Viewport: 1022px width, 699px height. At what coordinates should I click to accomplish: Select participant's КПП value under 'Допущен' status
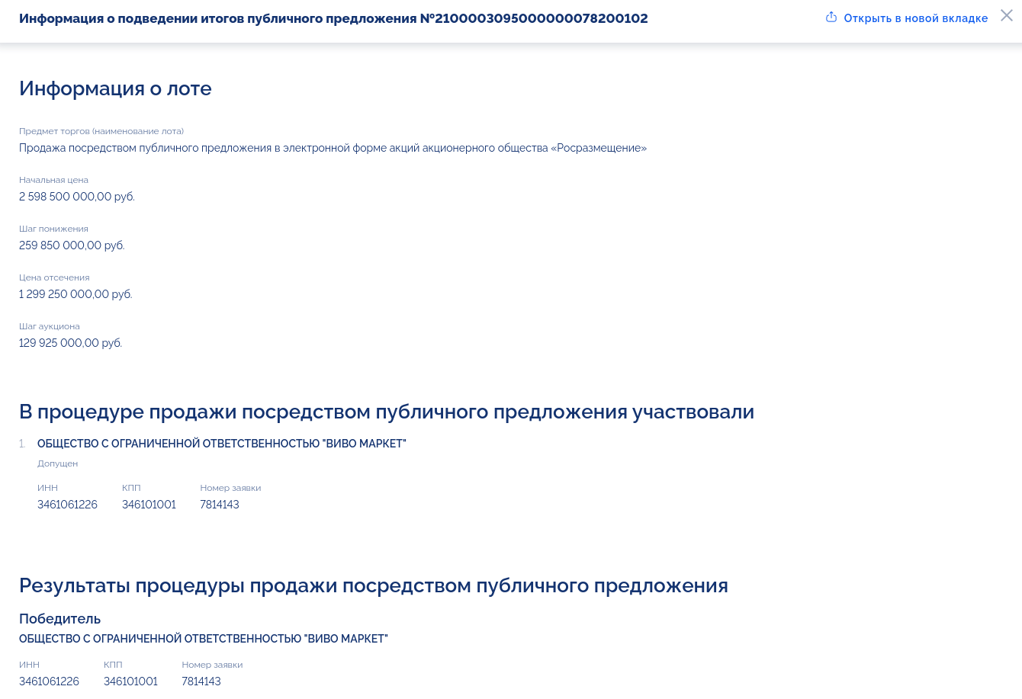(149, 505)
